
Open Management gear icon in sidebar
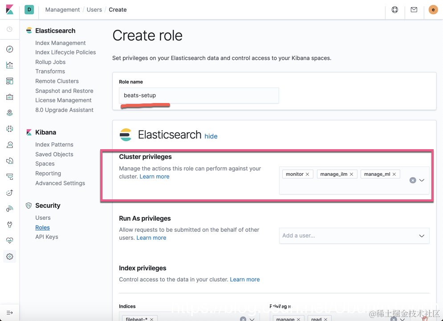tap(10, 257)
